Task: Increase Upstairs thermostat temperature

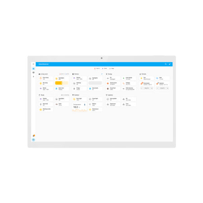Action: [168, 88]
